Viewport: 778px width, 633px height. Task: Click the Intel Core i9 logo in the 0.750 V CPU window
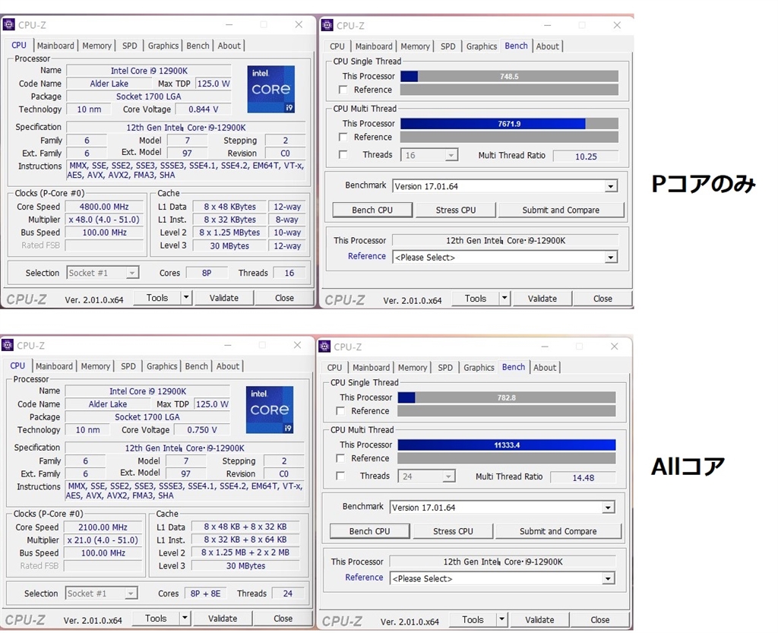pyautogui.click(x=270, y=410)
